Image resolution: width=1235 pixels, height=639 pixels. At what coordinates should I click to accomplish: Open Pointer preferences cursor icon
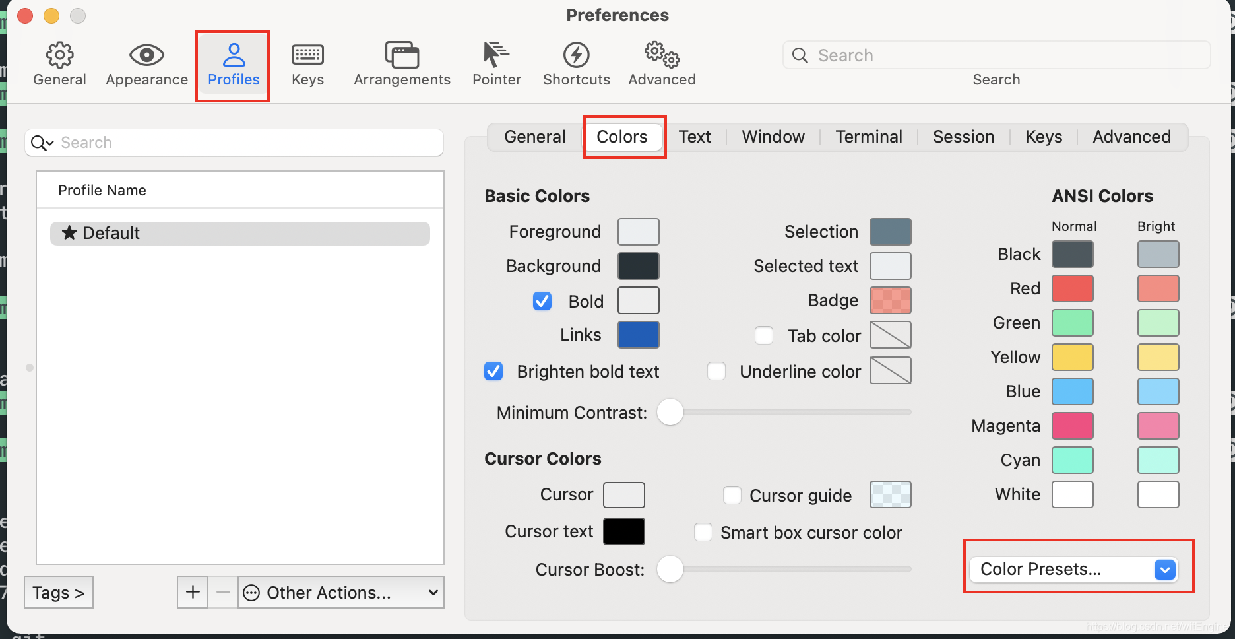coord(496,55)
